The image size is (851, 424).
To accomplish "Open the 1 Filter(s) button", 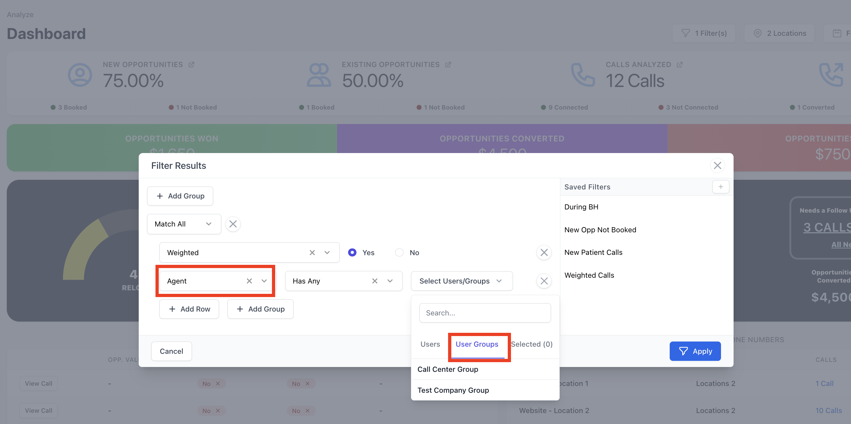I will click(x=704, y=33).
